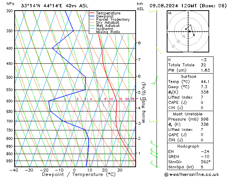230x177 pixels.
Task: Click the K index value '-2'
Action: coord(204,60)
